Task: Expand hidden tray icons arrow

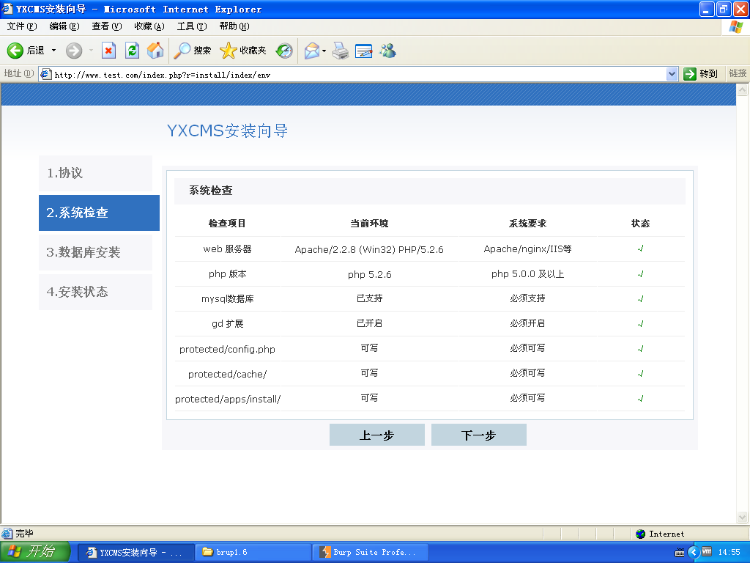Action: [x=693, y=552]
